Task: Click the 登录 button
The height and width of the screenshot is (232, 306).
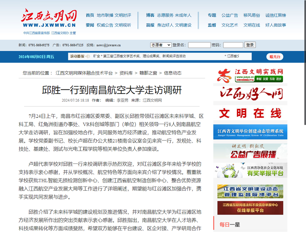Action: [x=250, y=45]
